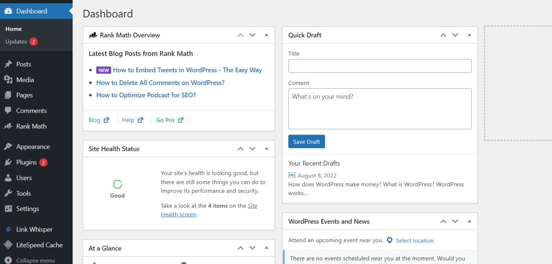Screen dimensions: 552x264
Task: Click the Pages icon in sidebar
Action: (x=8, y=95)
